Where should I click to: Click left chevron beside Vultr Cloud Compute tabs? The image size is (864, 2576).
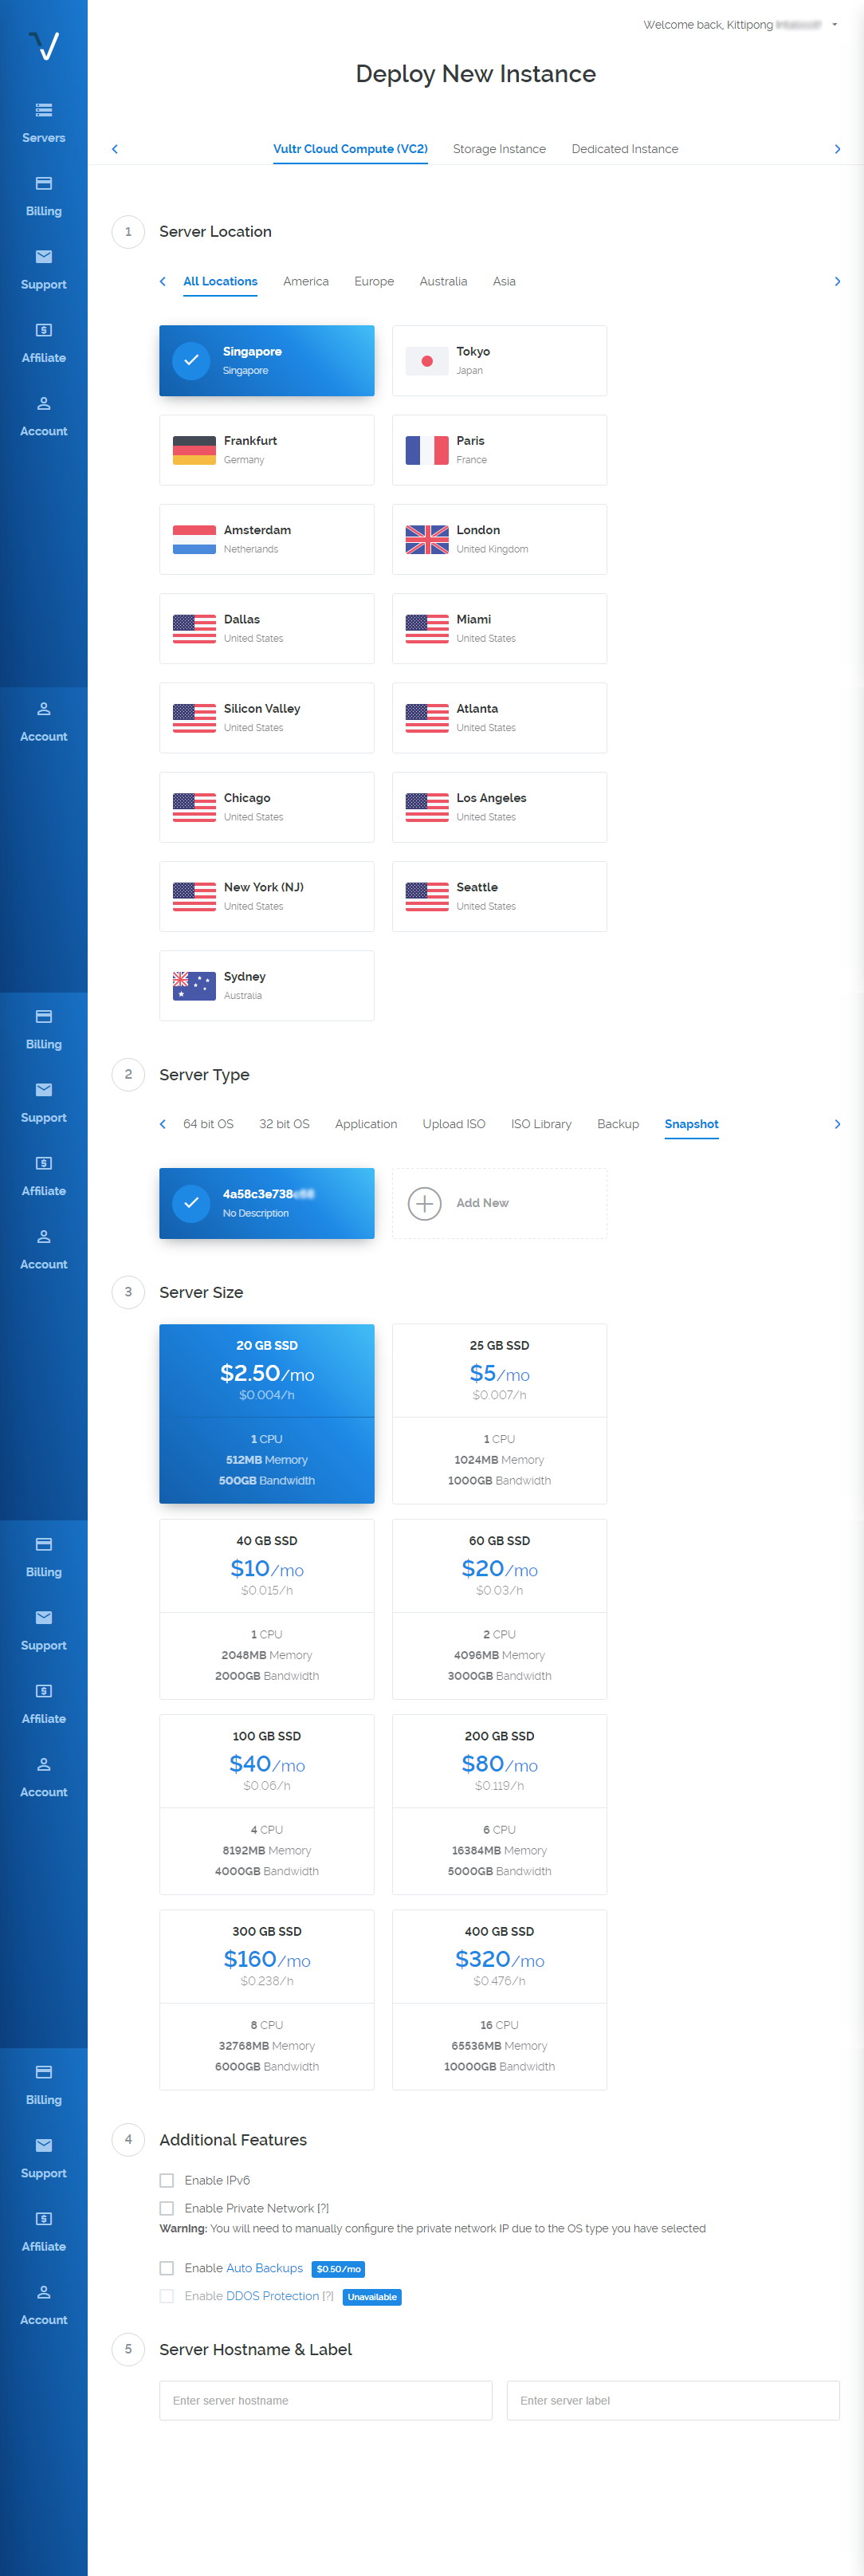tap(115, 149)
